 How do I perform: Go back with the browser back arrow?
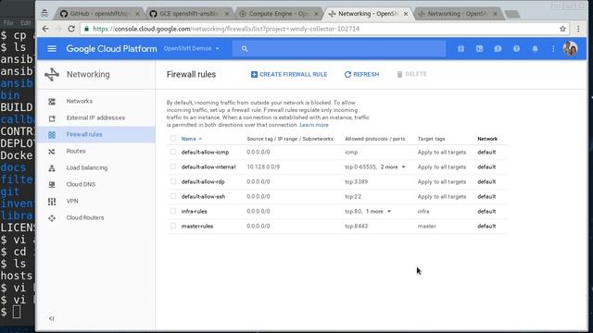pos(45,29)
